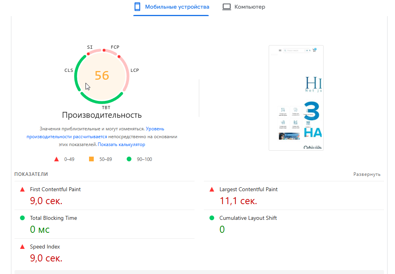Click the 0 value under Cumulative Layout Shift
Image resolution: width=395 pixels, height=274 pixels.
point(222,229)
